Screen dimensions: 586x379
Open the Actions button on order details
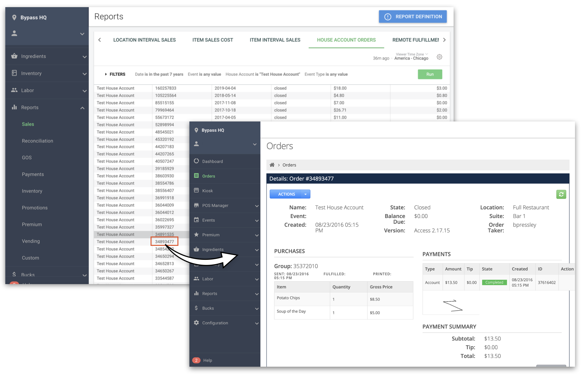(287, 194)
